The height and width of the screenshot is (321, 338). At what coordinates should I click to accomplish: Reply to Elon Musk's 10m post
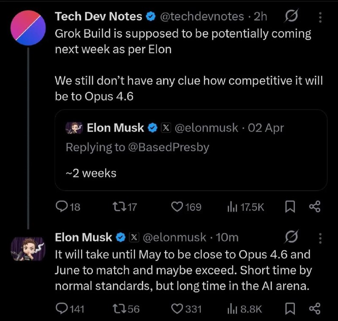tap(62, 309)
